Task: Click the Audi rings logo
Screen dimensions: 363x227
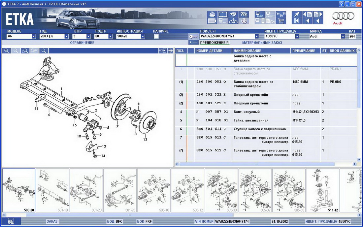Action: click(x=343, y=16)
